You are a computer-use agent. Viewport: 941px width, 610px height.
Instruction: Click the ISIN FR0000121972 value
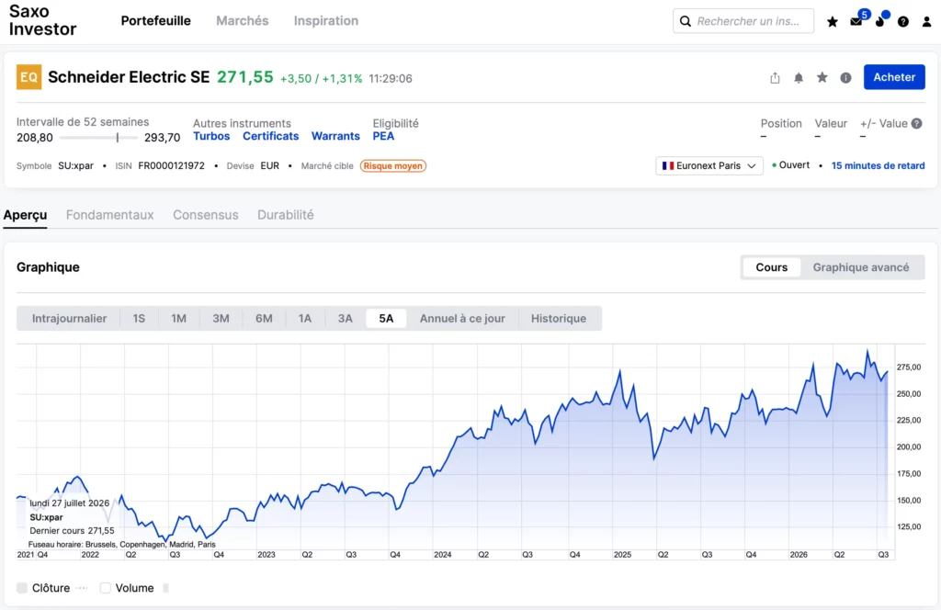point(171,165)
